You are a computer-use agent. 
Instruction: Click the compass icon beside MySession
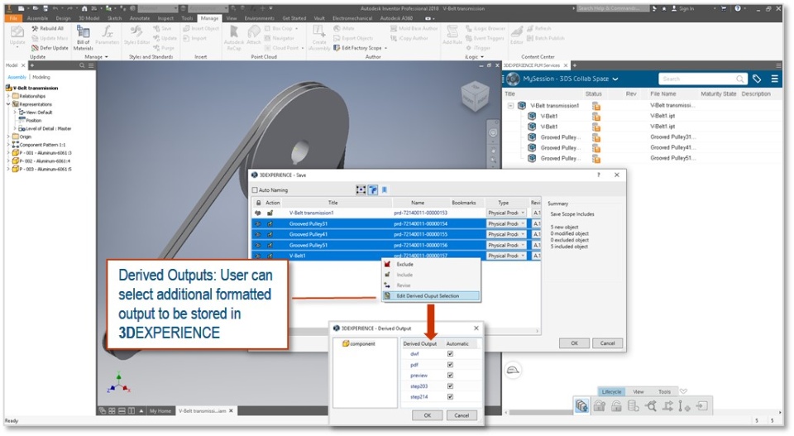click(513, 79)
